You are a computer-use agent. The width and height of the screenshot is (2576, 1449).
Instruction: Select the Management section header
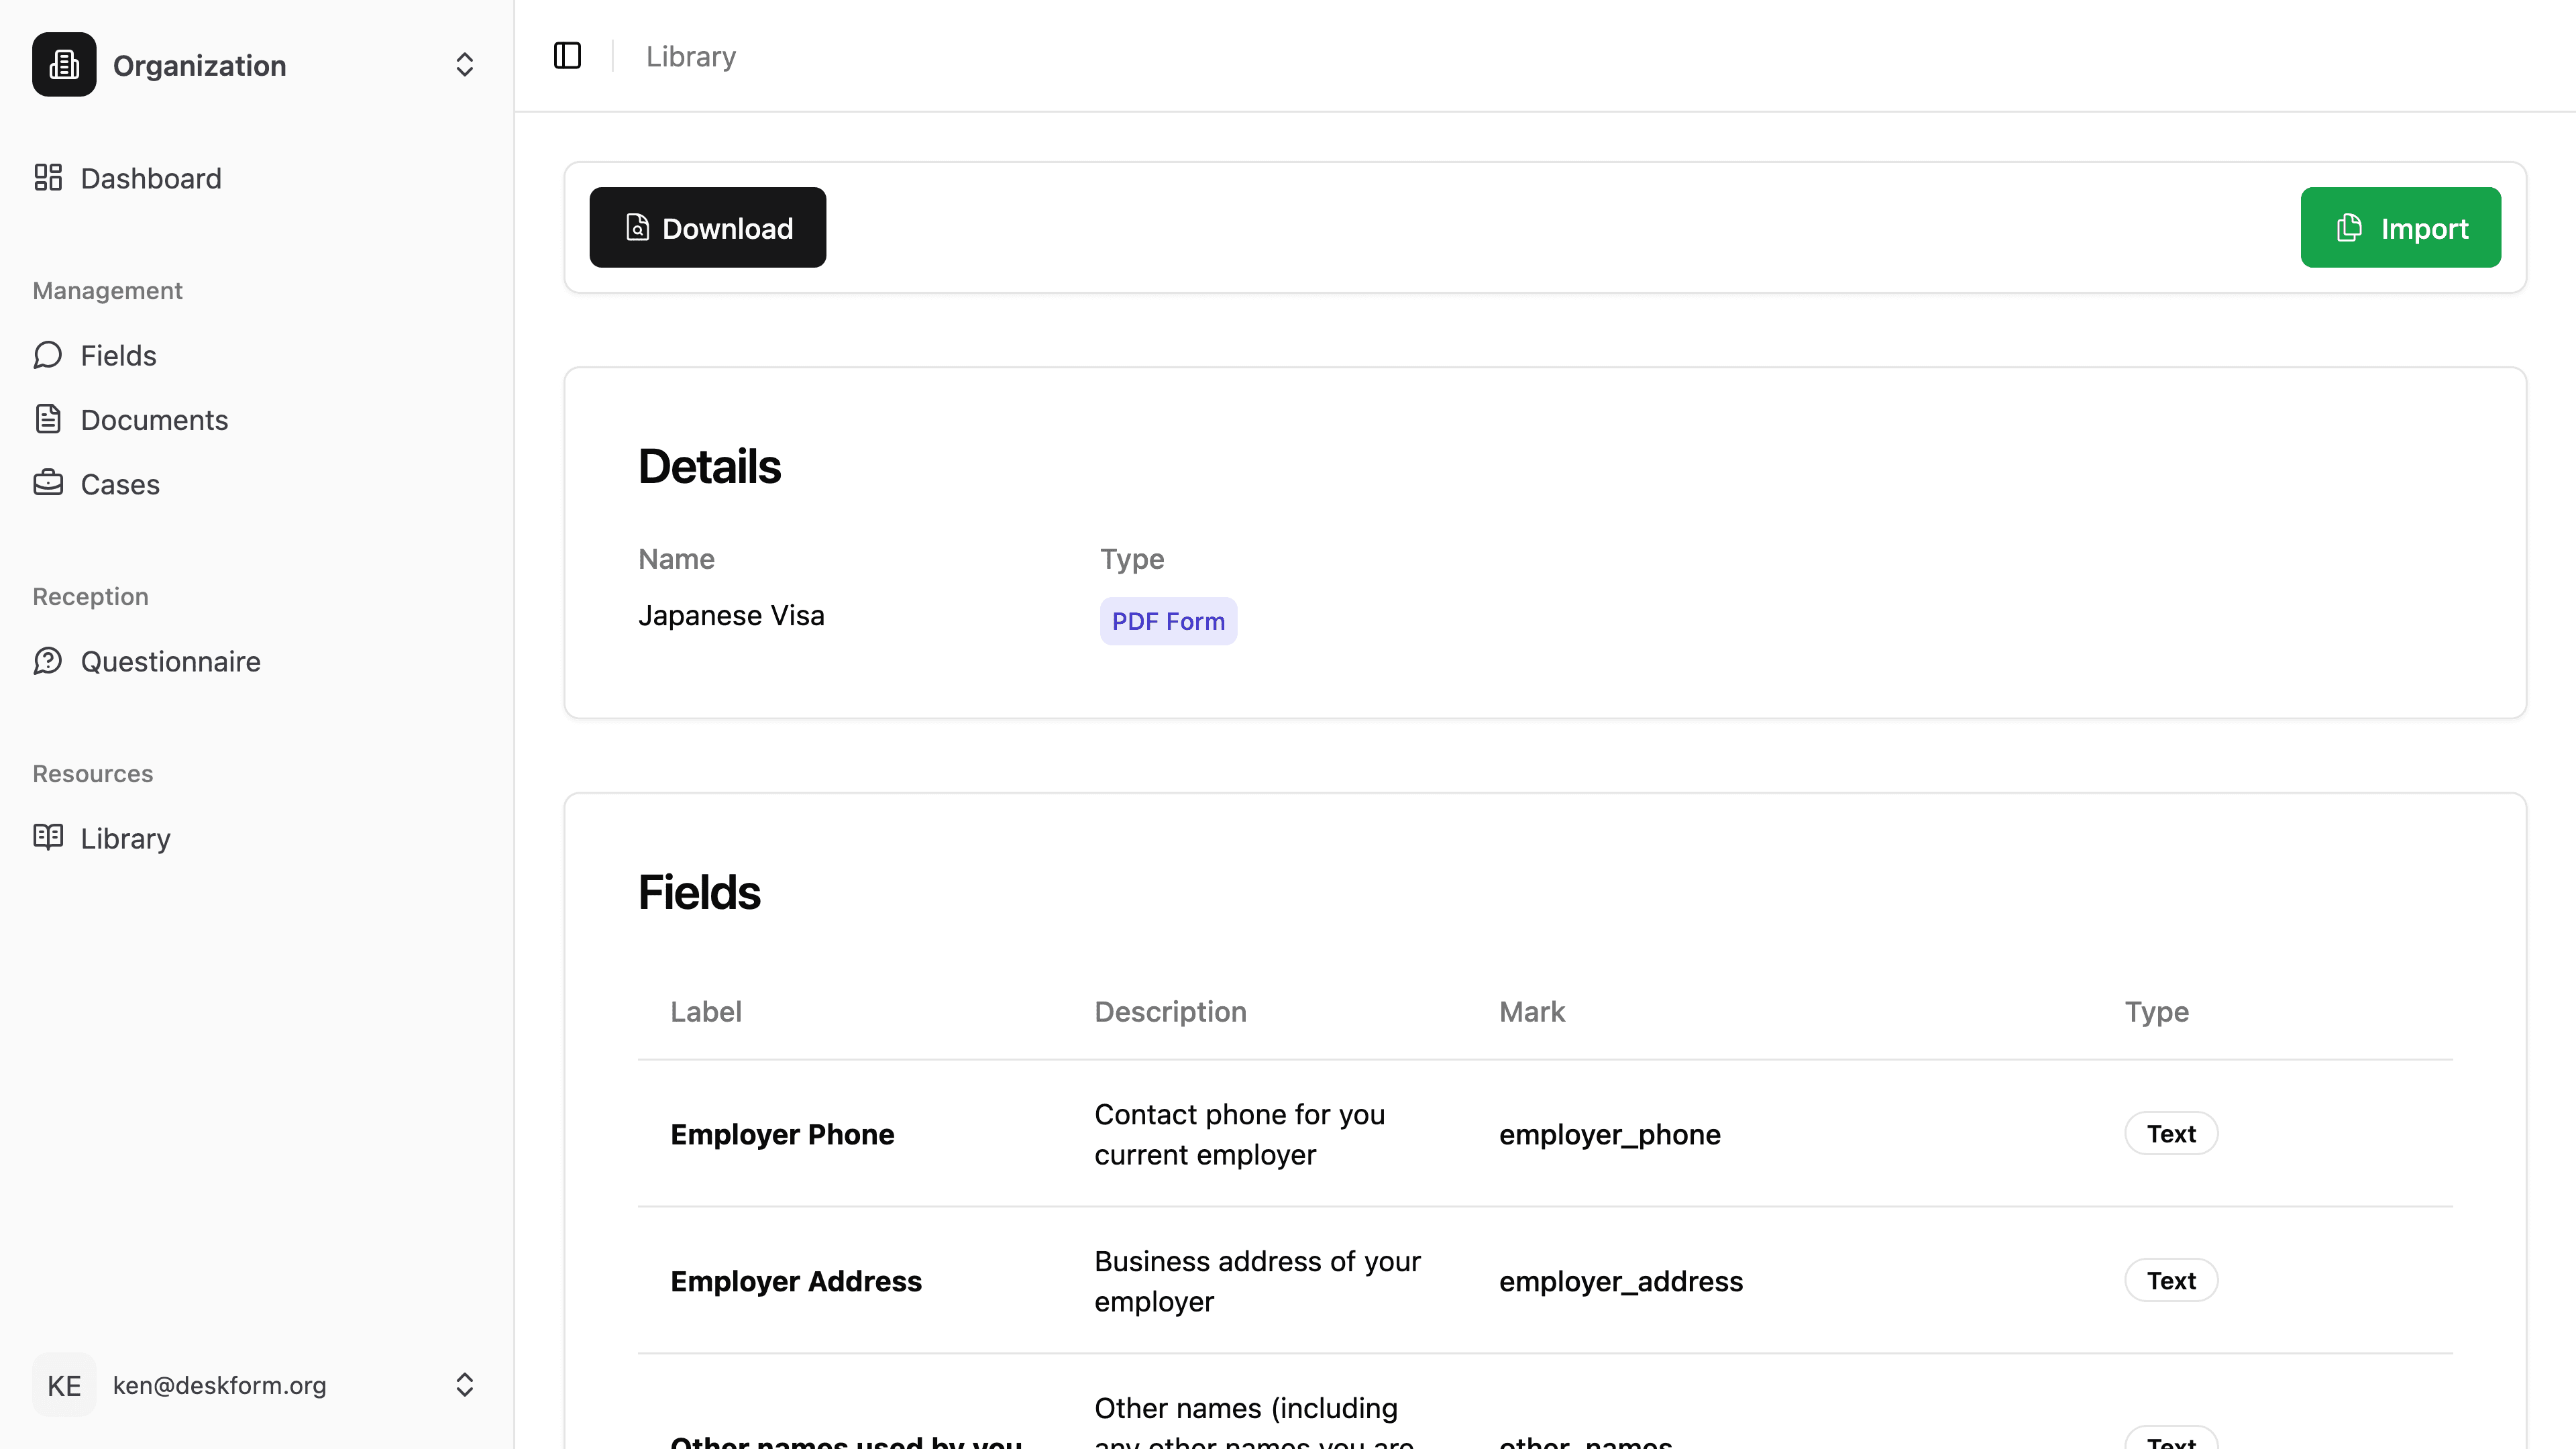click(x=107, y=290)
